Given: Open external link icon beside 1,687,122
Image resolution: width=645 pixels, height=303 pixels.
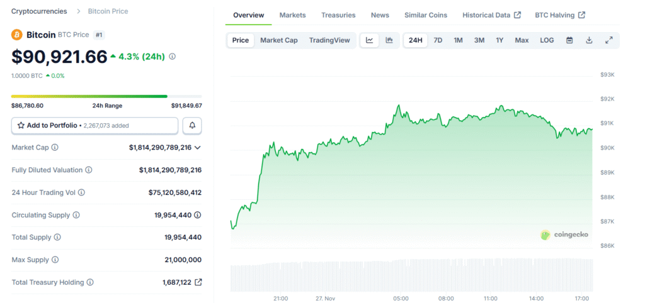Looking at the screenshot, I should pos(198,282).
